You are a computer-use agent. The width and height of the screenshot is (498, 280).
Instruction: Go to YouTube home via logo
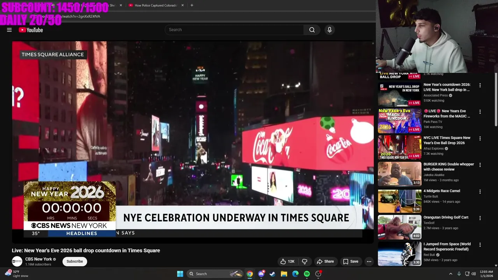(x=31, y=30)
